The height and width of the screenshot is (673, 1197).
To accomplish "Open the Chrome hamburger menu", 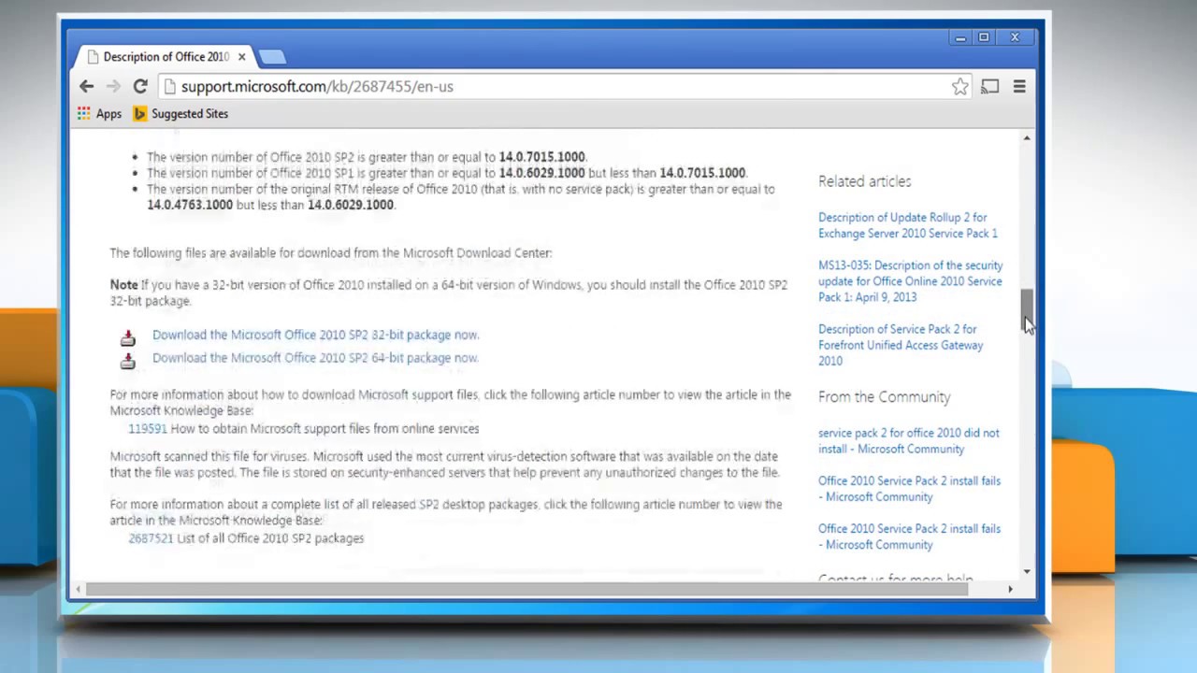I will (1019, 87).
